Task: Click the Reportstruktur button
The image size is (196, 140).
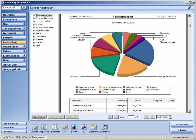Action: click(39, 117)
